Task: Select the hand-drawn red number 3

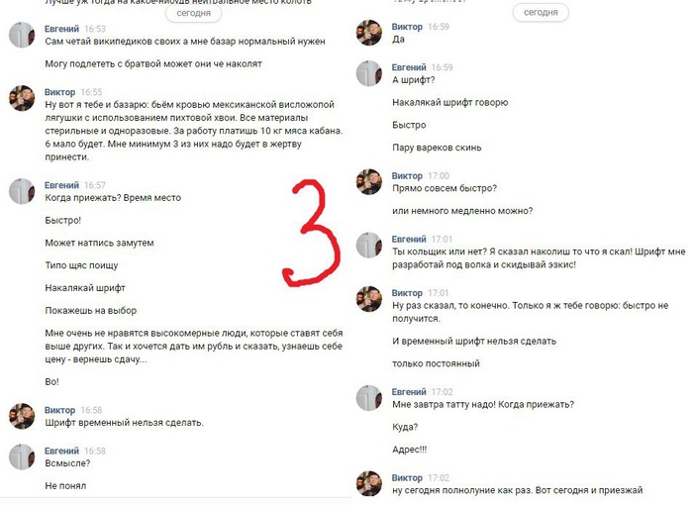Action: point(311,233)
